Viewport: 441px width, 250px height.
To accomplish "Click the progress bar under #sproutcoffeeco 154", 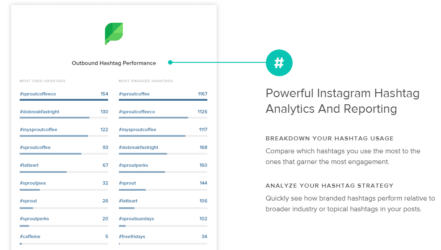I will [x=64, y=100].
